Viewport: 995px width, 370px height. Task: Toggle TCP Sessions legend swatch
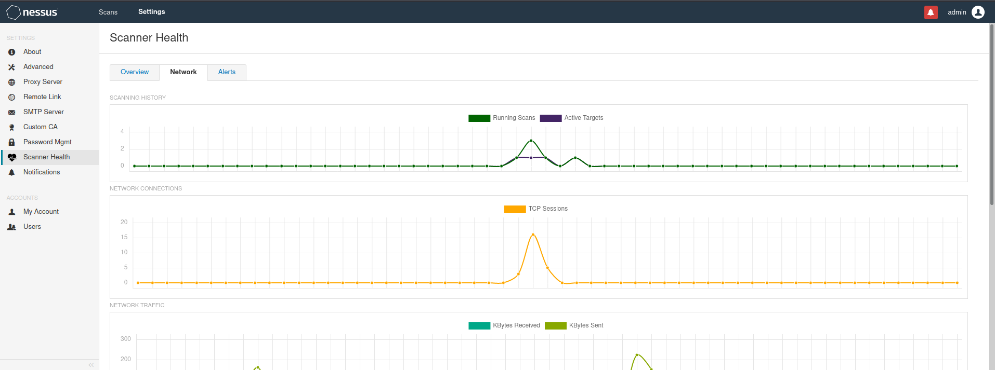click(x=515, y=209)
